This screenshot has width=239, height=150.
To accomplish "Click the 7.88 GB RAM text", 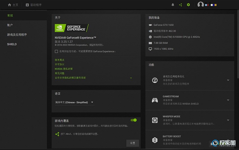I will pos(161,43).
